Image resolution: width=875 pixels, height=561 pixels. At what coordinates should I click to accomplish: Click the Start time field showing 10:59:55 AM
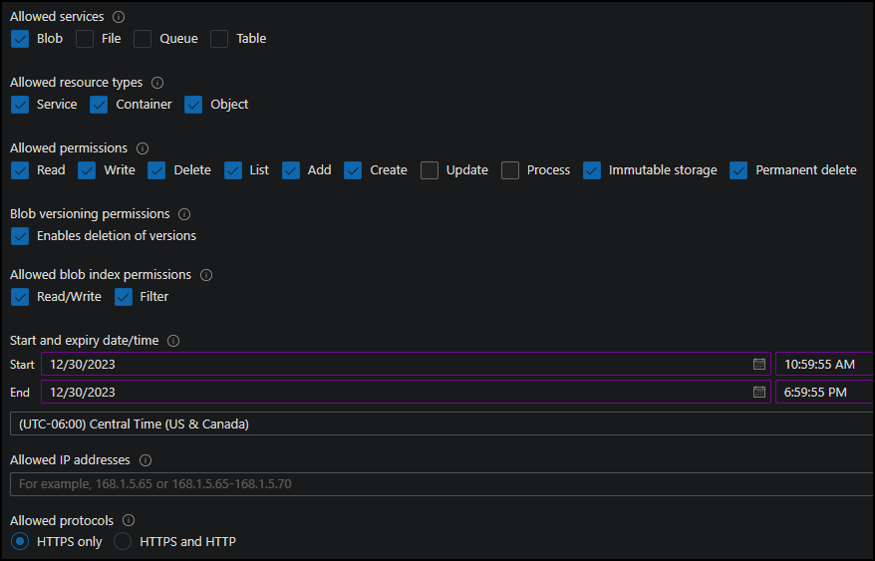tap(823, 365)
